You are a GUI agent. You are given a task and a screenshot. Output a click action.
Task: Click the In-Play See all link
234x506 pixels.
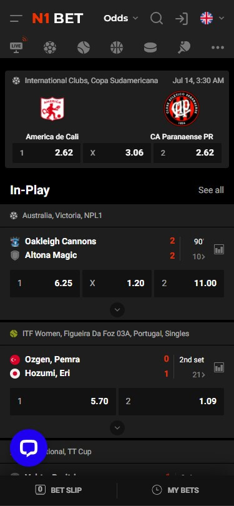coord(211,190)
